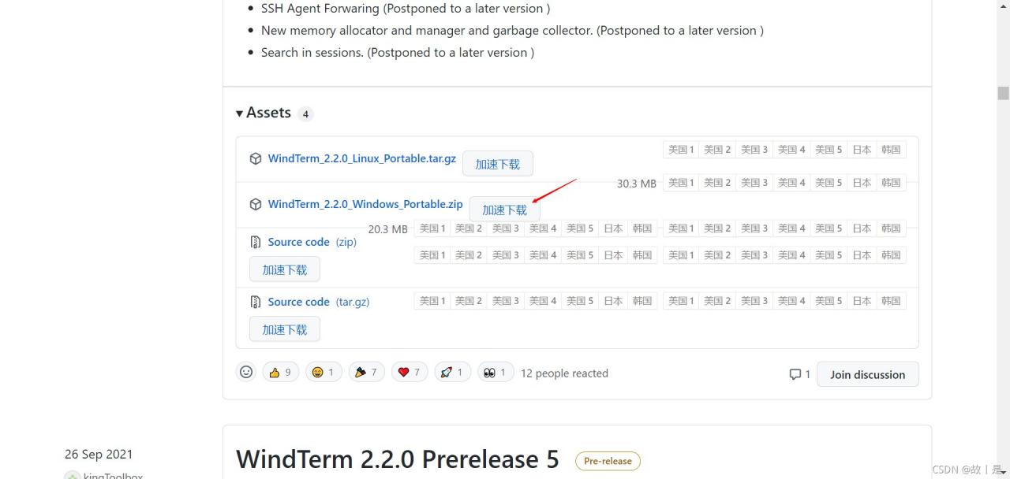
Task: Pick 韩国 mirror right after 20.3 MB
Action: (642, 228)
